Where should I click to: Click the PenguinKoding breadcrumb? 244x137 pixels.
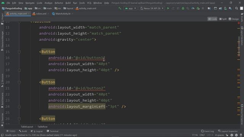point(12,8)
